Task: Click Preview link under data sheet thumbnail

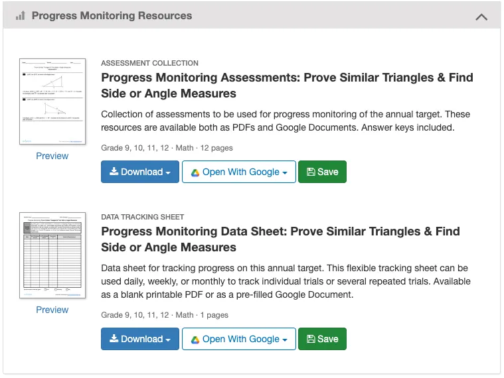Action: click(52, 310)
